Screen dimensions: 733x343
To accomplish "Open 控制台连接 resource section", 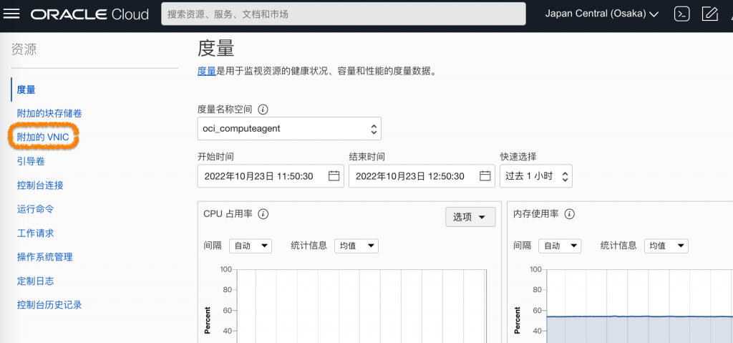I will pos(40,185).
